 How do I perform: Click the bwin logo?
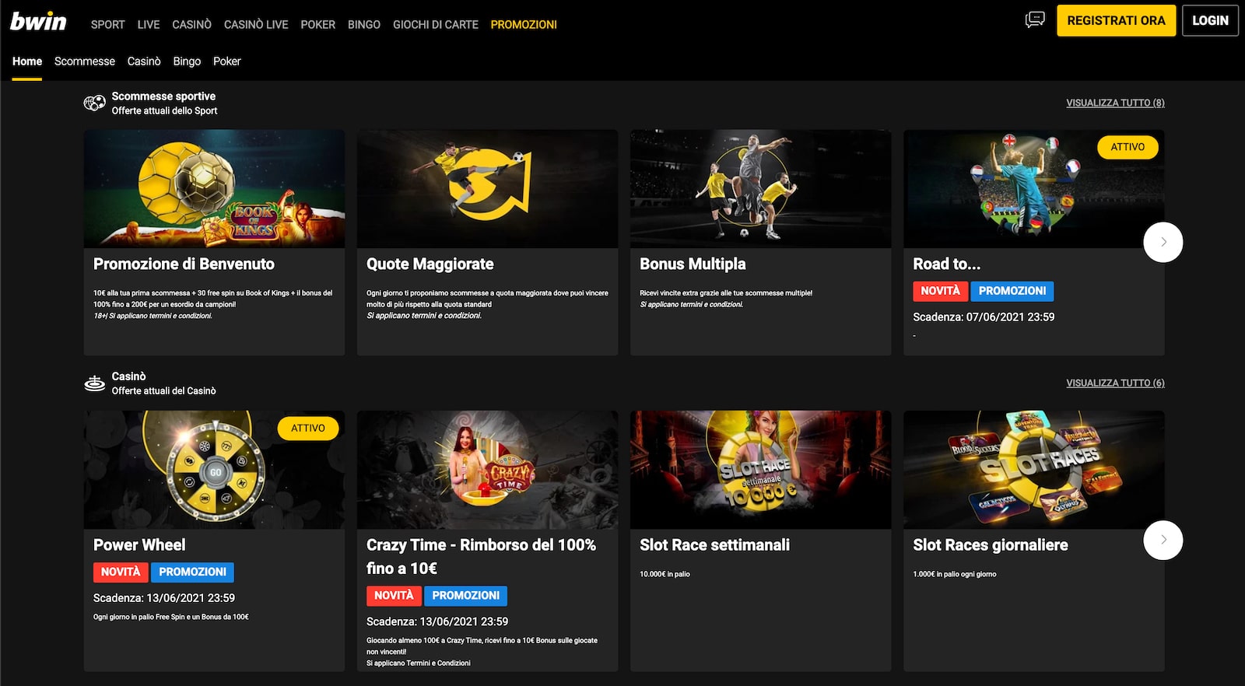point(38,22)
